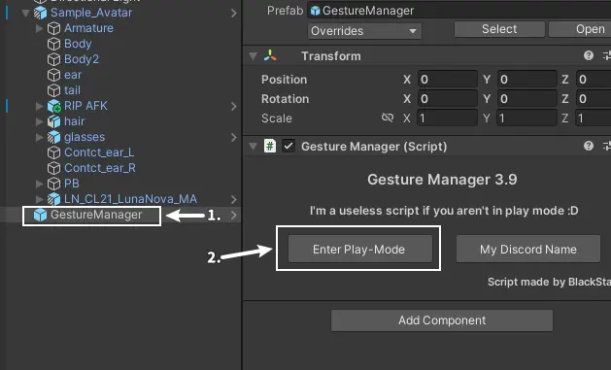611x370 pixels.
Task: Click the LN_CL21_LunaNova_MA prefab icon
Action: pyautogui.click(x=53, y=199)
